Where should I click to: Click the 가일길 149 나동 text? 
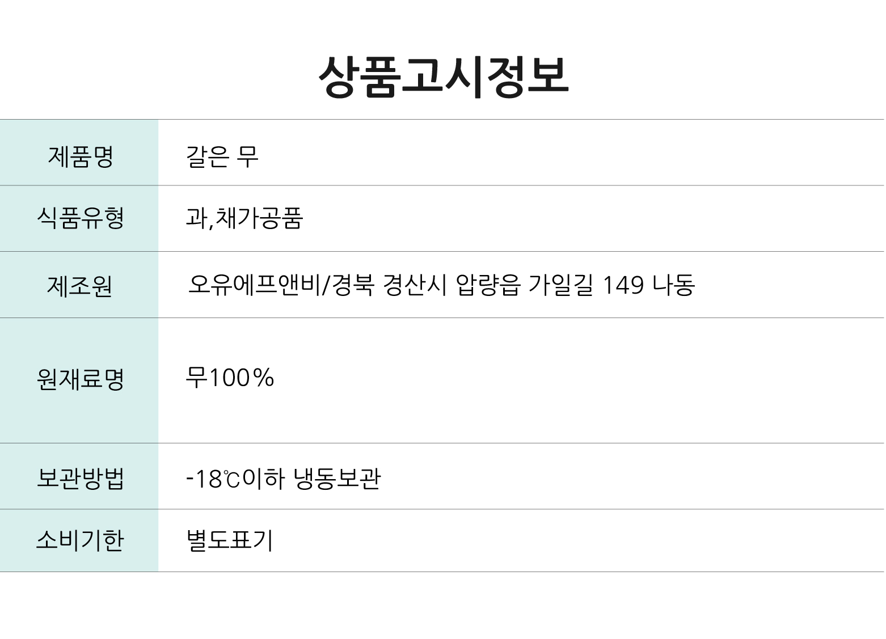pyautogui.click(x=611, y=284)
